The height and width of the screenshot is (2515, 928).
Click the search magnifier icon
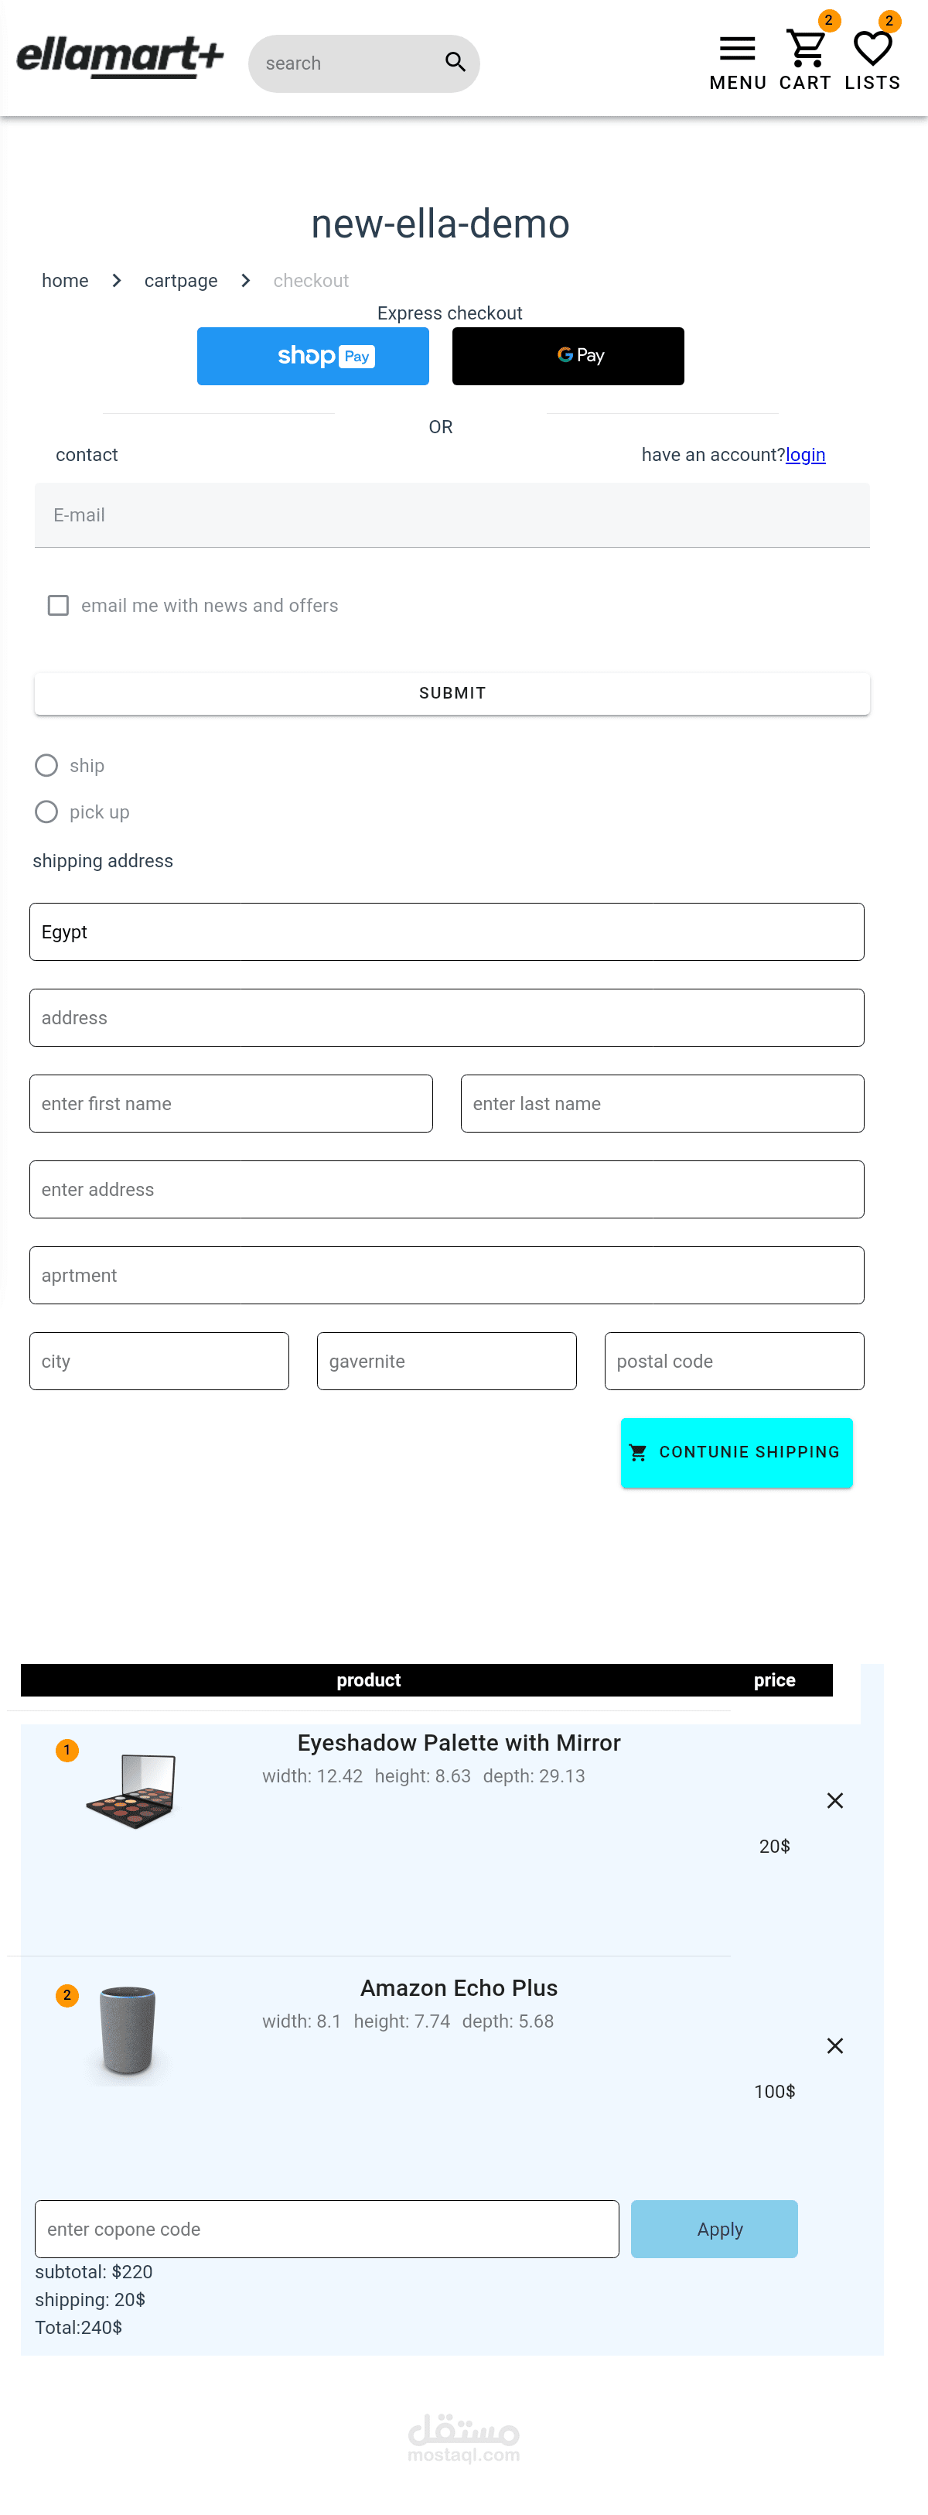455,63
